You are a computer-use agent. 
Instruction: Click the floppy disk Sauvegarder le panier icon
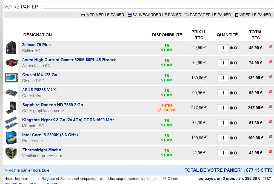point(130,15)
